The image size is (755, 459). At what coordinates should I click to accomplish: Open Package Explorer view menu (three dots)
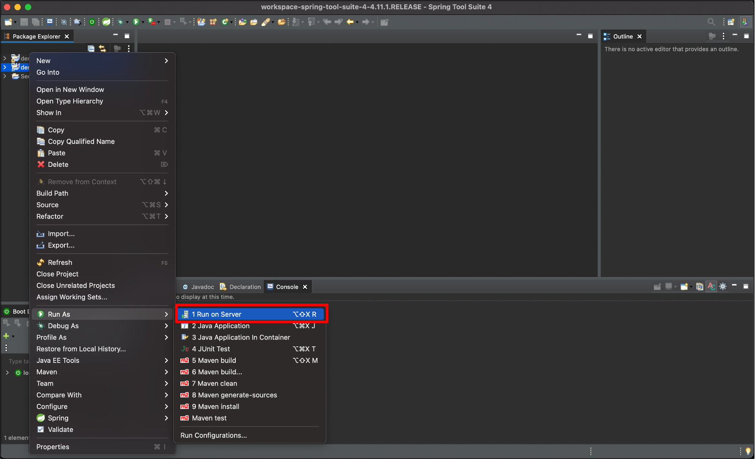129,49
